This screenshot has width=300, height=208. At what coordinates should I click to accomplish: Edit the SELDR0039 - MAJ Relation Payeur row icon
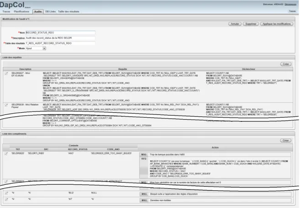6,105
